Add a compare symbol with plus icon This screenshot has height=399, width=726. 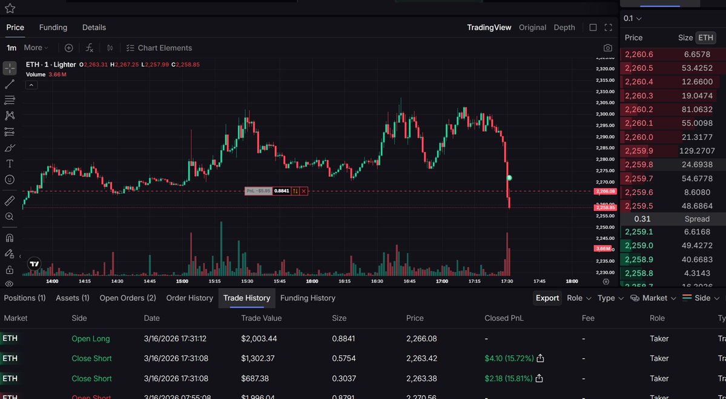click(68, 48)
